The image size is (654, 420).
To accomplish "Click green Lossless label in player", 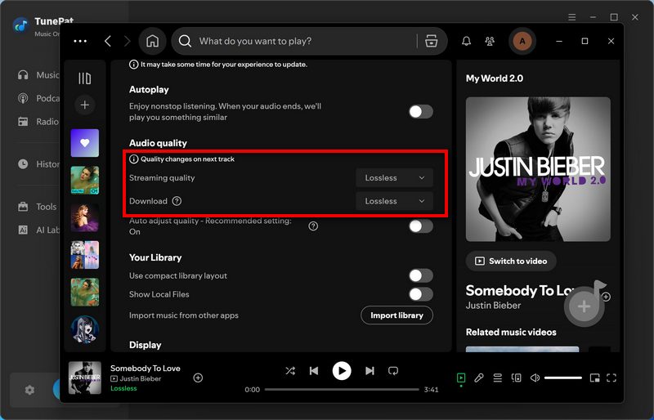I will click(123, 388).
